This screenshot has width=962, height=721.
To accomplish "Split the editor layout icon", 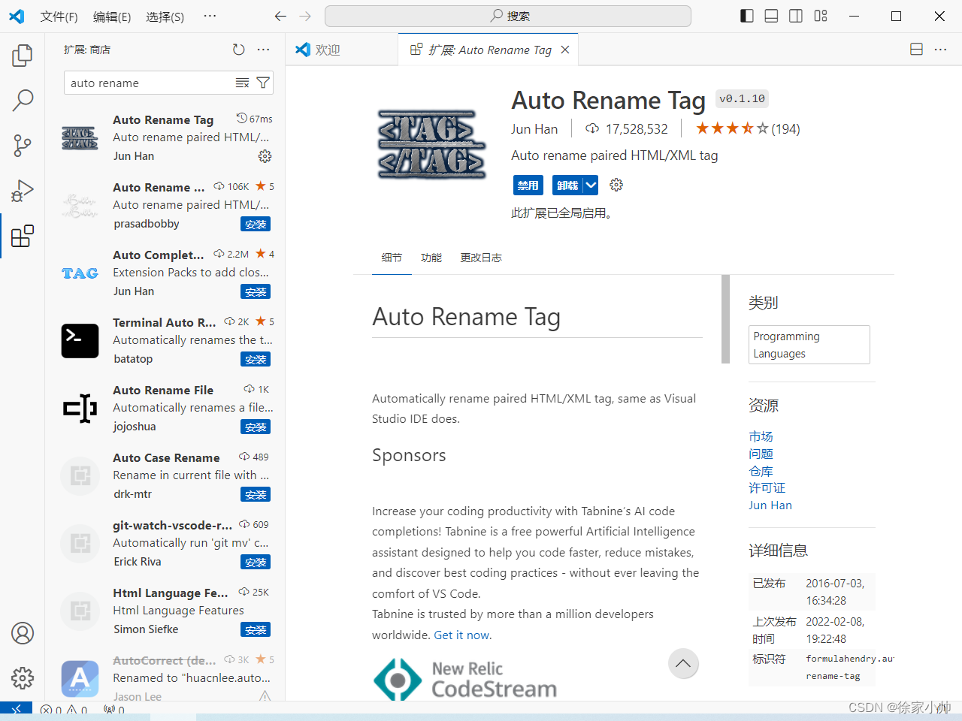I will coord(916,50).
